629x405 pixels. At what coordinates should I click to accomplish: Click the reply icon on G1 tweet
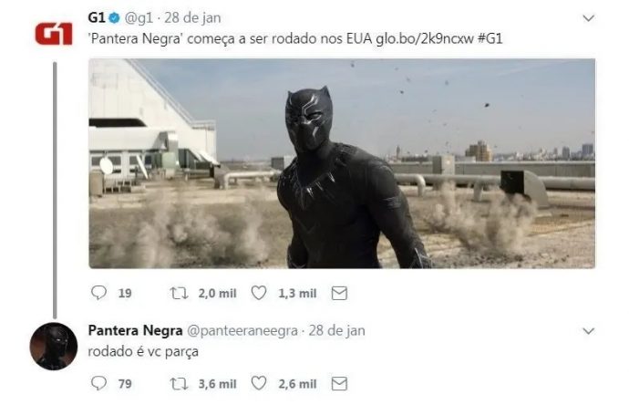(x=98, y=293)
